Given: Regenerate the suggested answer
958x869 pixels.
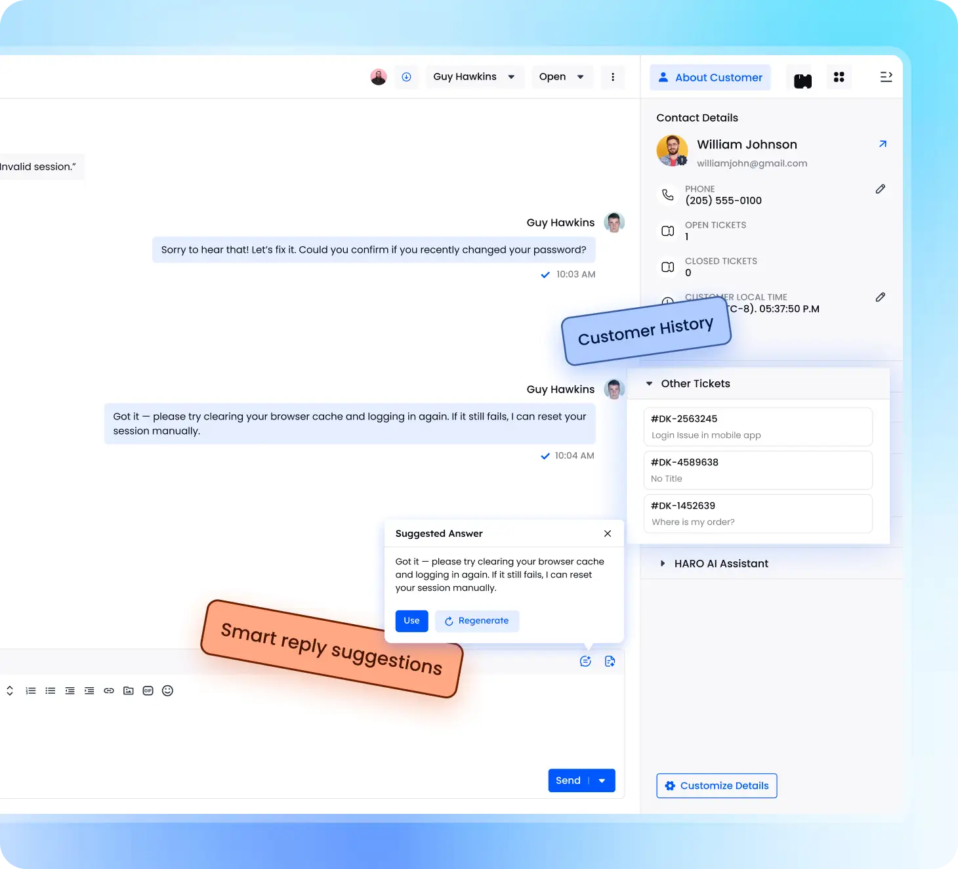Looking at the screenshot, I should point(477,621).
